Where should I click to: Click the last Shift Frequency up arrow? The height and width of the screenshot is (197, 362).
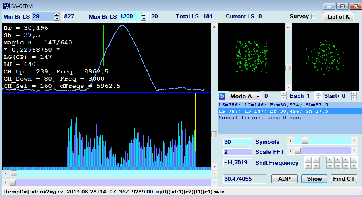354,160
